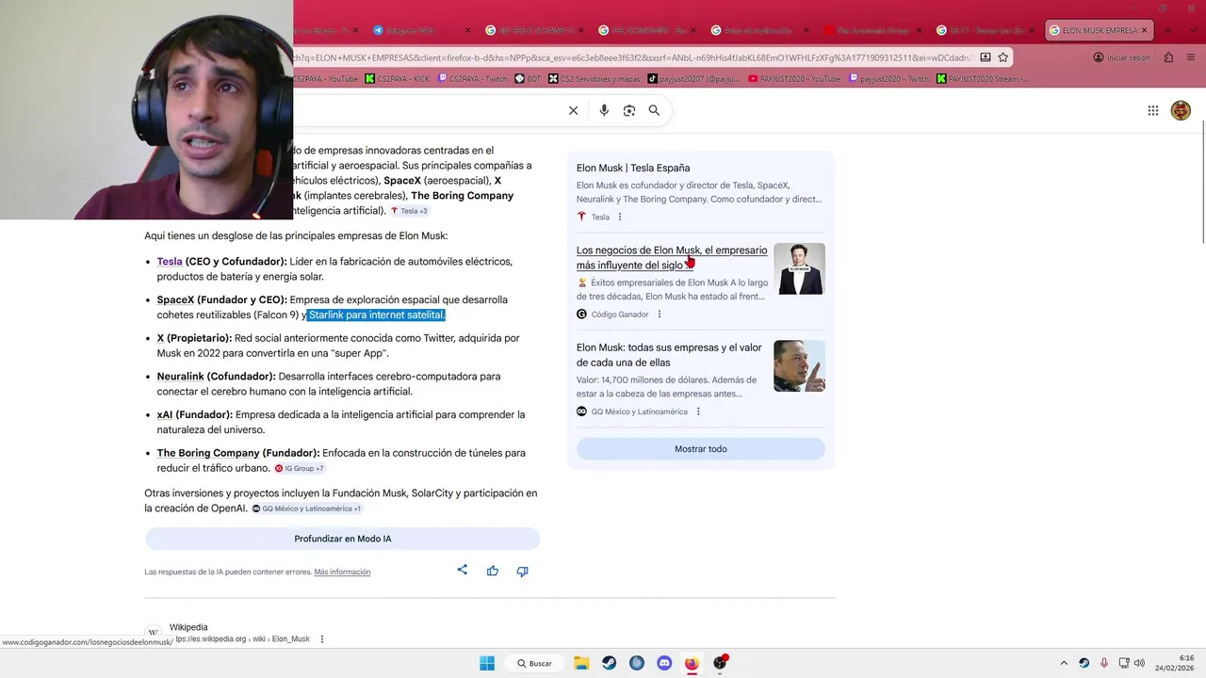Open The Boring Company link in list
1206x678 pixels.
click(208, 453)
